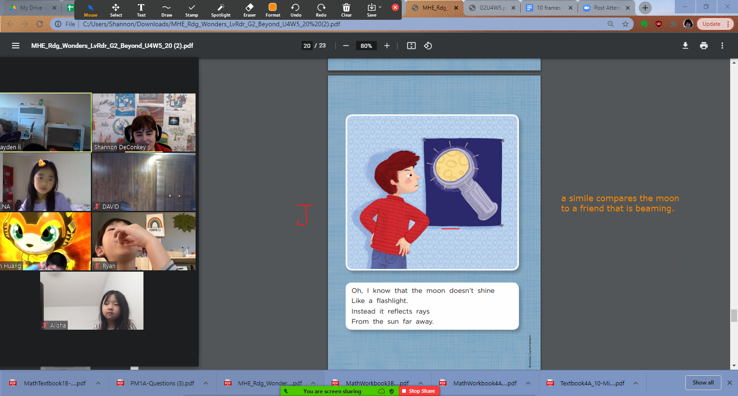Image resolution: width=738 pixels, height=396 pixels.
Task: Activate the Text annotation tool
Action: pyautogui.click(x=141, y=10)
